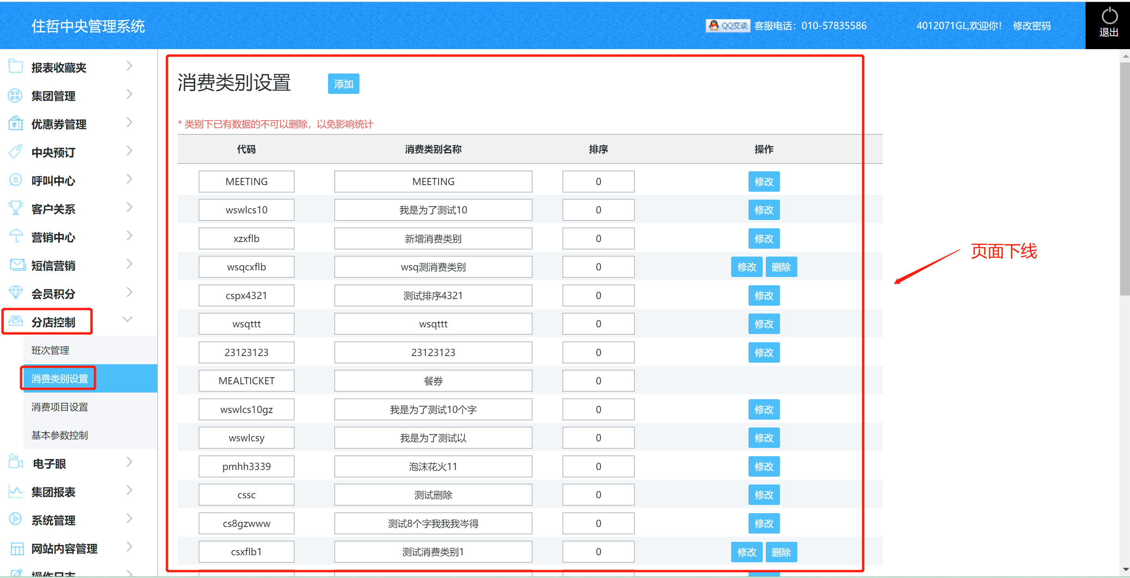Viewport: 1130px width, 578px height.
Task: Click 修改 for the pmhh3339 row
Action: 764,467
